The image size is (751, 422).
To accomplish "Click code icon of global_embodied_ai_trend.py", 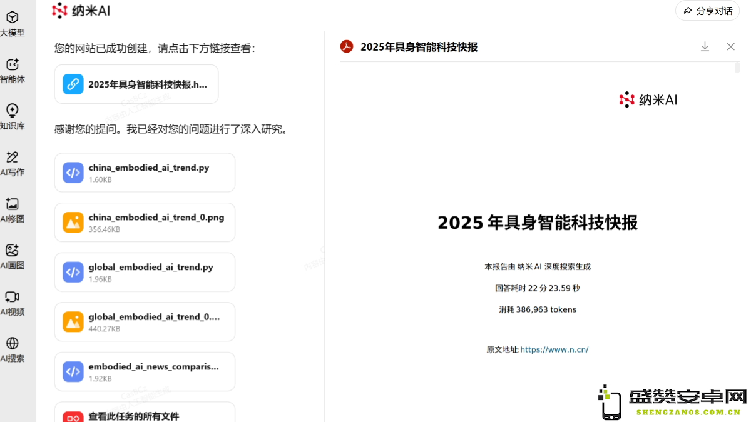I will (73, 272).
